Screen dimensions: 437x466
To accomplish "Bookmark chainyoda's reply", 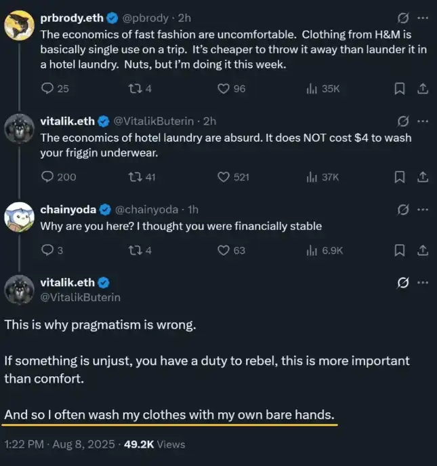I will pos(400,250).
